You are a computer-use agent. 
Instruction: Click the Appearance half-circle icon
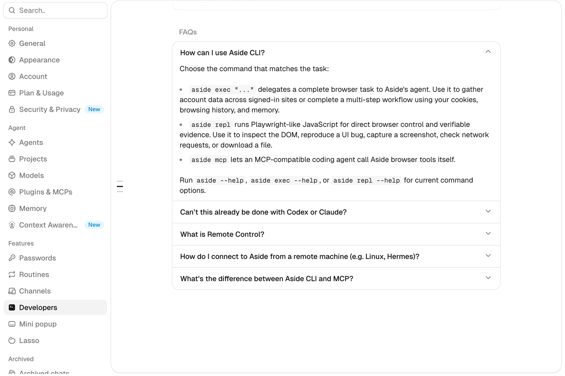(x=12, y=60)
